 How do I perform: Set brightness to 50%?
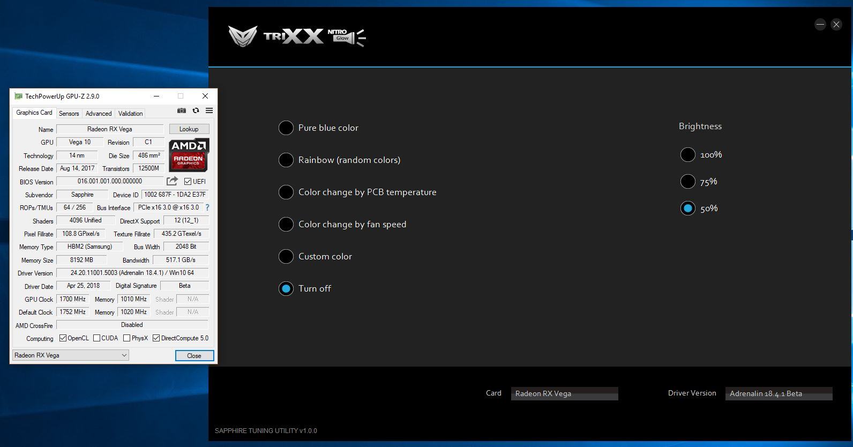[688, 208]
